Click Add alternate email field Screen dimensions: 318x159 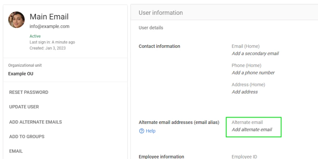pyautogui.click(x=252, y=130)
